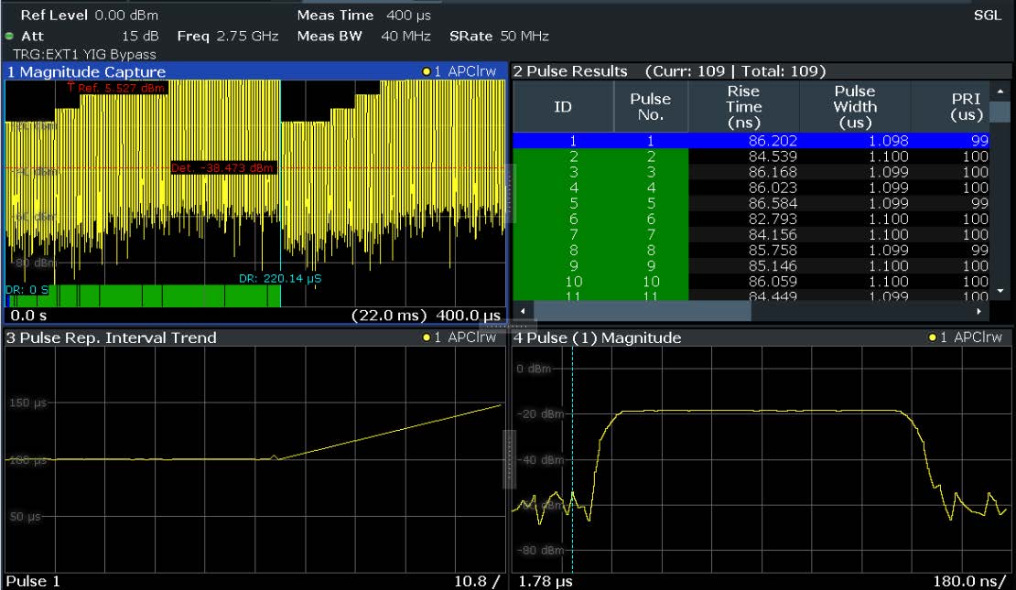This screenshot has width=1016, height=590.
Task: Click the results table's scroll right arrow
Action: tap(979, 312)
